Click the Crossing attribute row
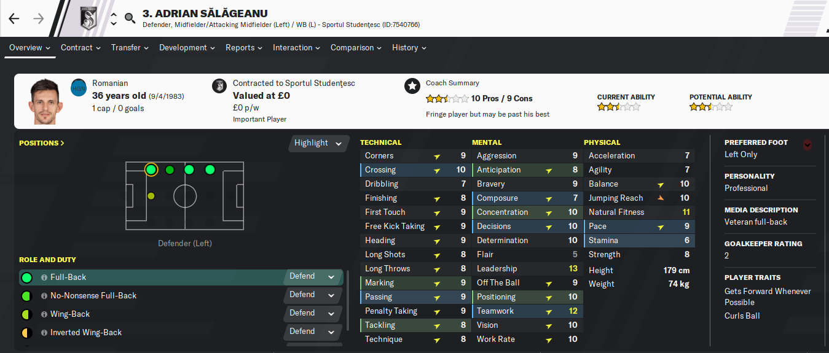This screenshot has height=353, width=829. coord(415,170)
